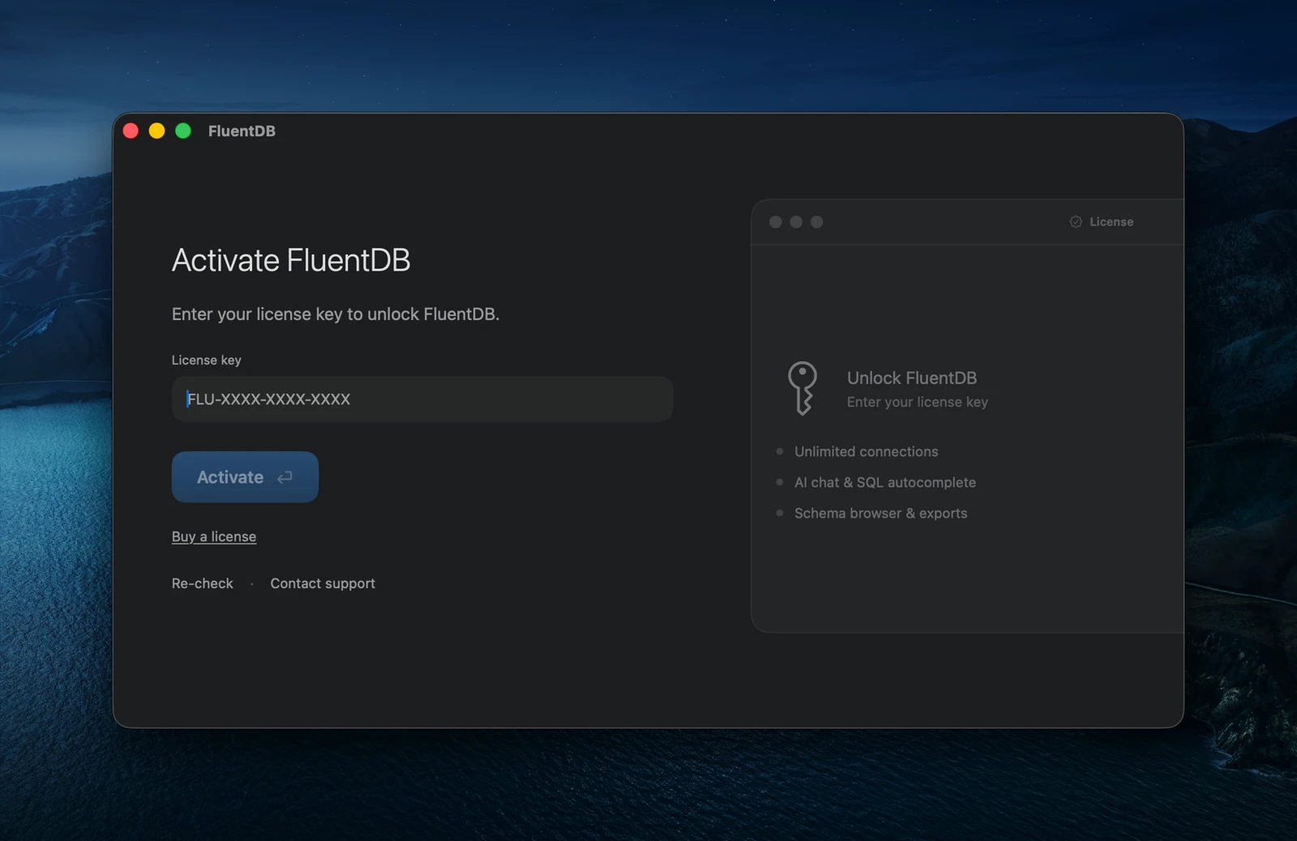Click the Activate button
The height and width of the screenshot is (841, 1297).
pyautogui.click(x=245, y=477)
